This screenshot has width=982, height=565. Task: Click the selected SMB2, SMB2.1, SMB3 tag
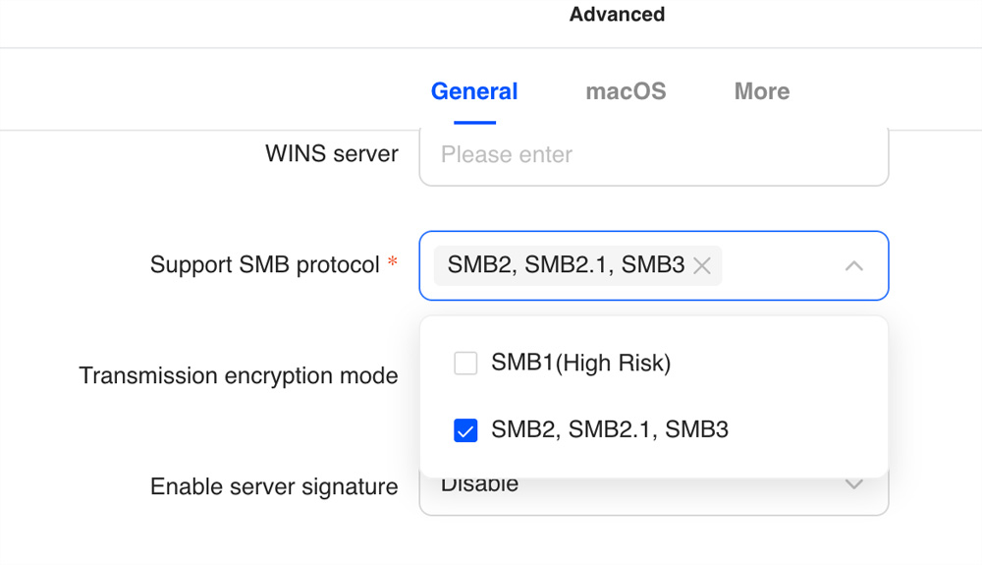[x=566, y=265]
